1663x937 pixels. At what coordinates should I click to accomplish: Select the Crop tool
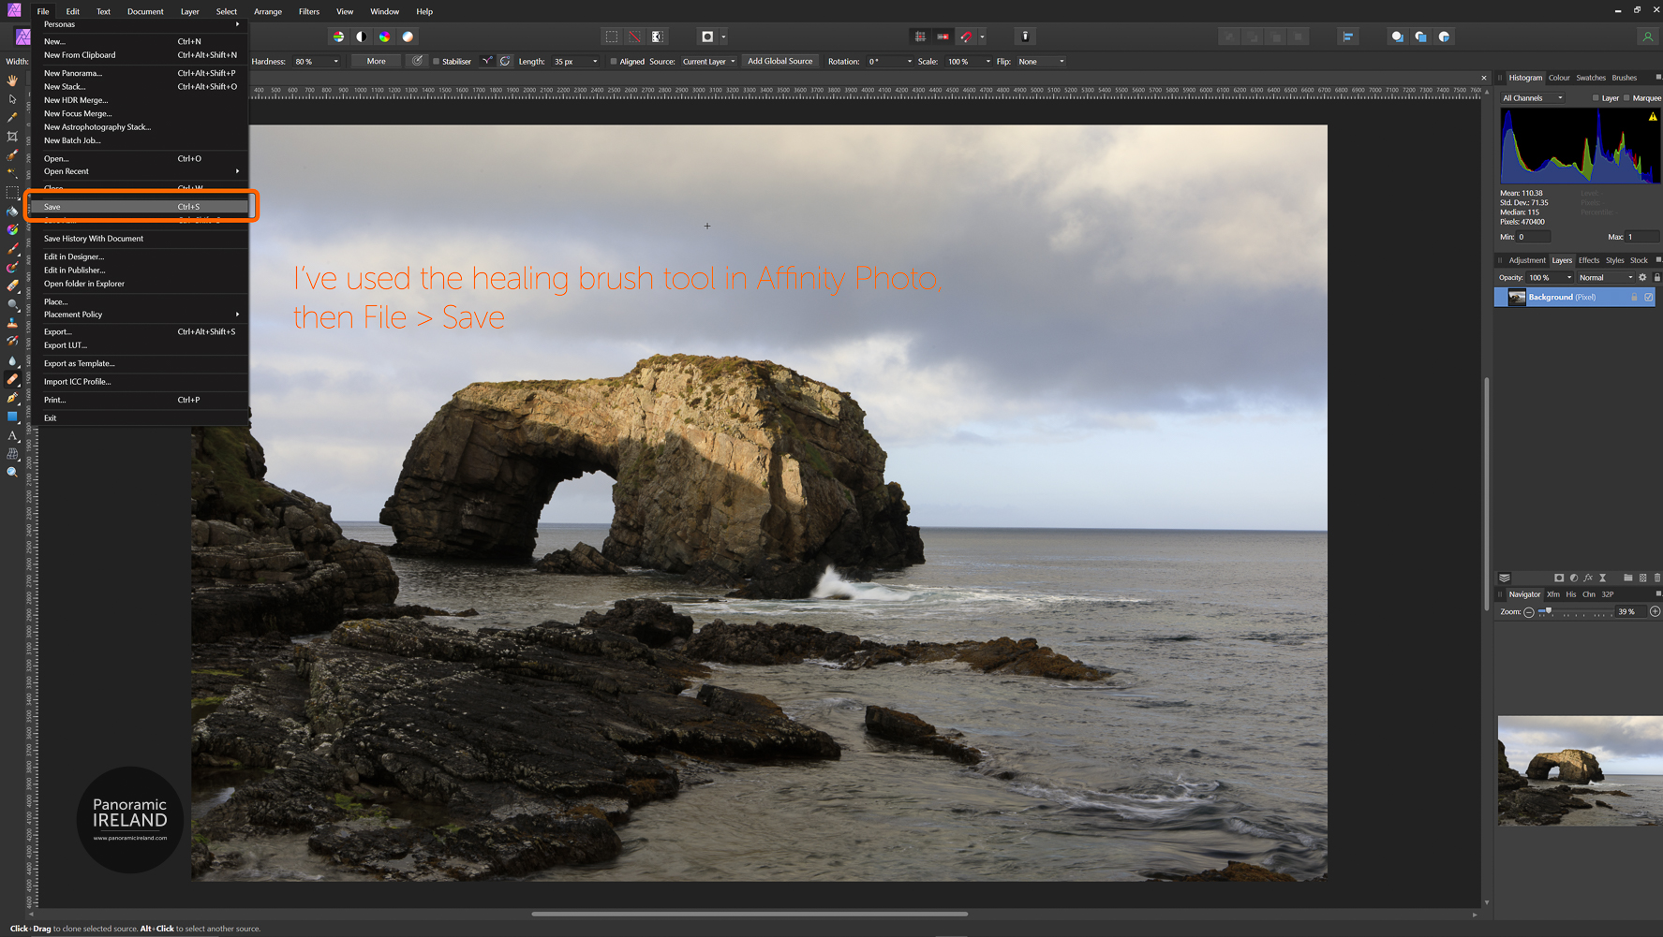coord(12,137)
